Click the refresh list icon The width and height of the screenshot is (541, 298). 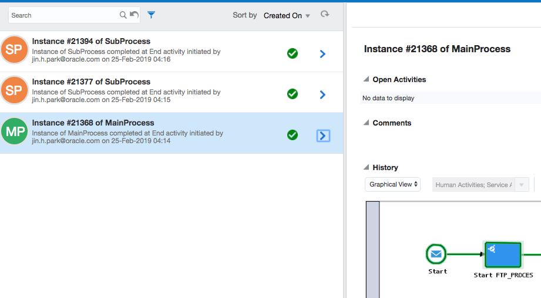324,15
